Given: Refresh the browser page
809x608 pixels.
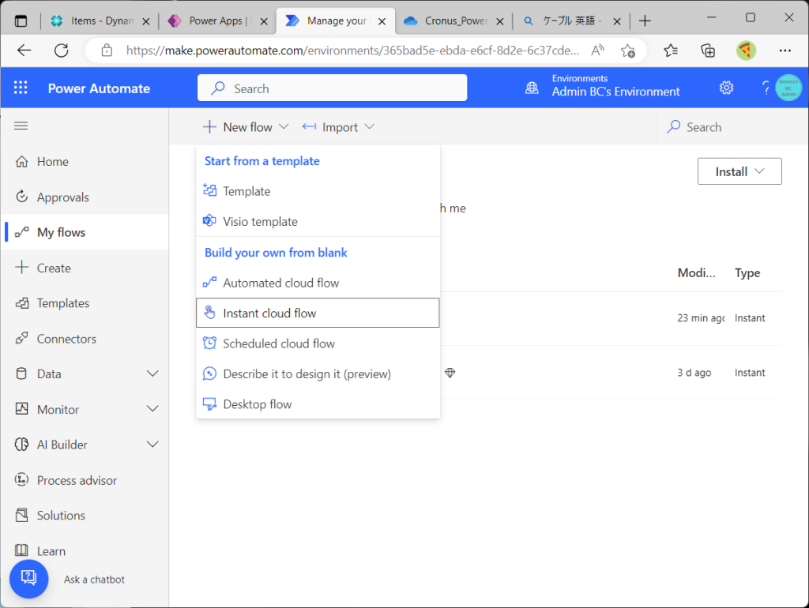Looking at the screenshot, I should 62,50.
